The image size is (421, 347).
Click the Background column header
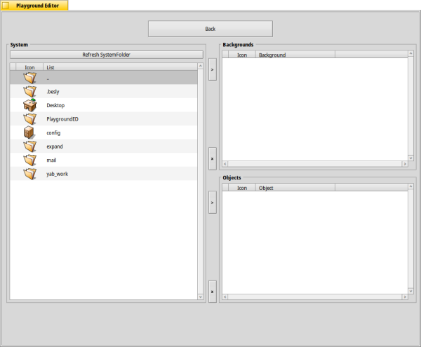click(295, 54)
